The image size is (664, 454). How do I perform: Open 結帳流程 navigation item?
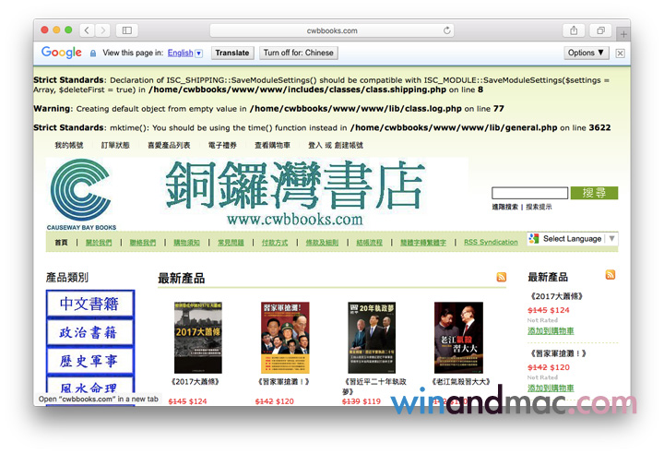369,243
